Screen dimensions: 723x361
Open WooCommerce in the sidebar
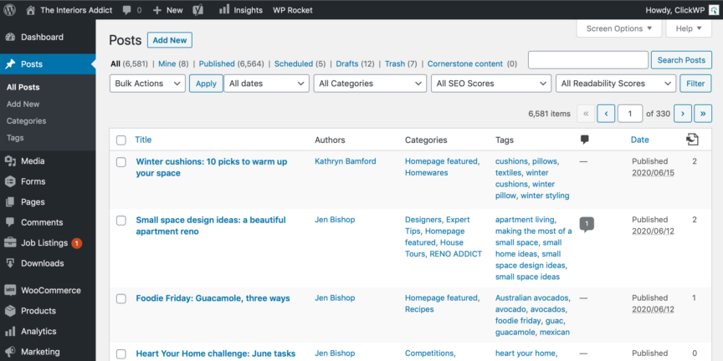tap(50, 290)
